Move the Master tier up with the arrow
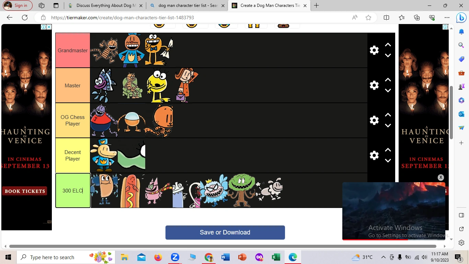 388,80
